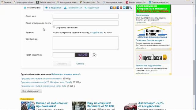Share via Odnoklassniki icon
The image size is (196, 110).
(115, 8)
